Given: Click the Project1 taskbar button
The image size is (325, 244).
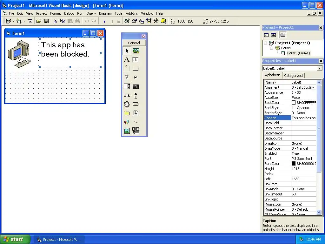Looking at the screenshot, I should point(59,240).
